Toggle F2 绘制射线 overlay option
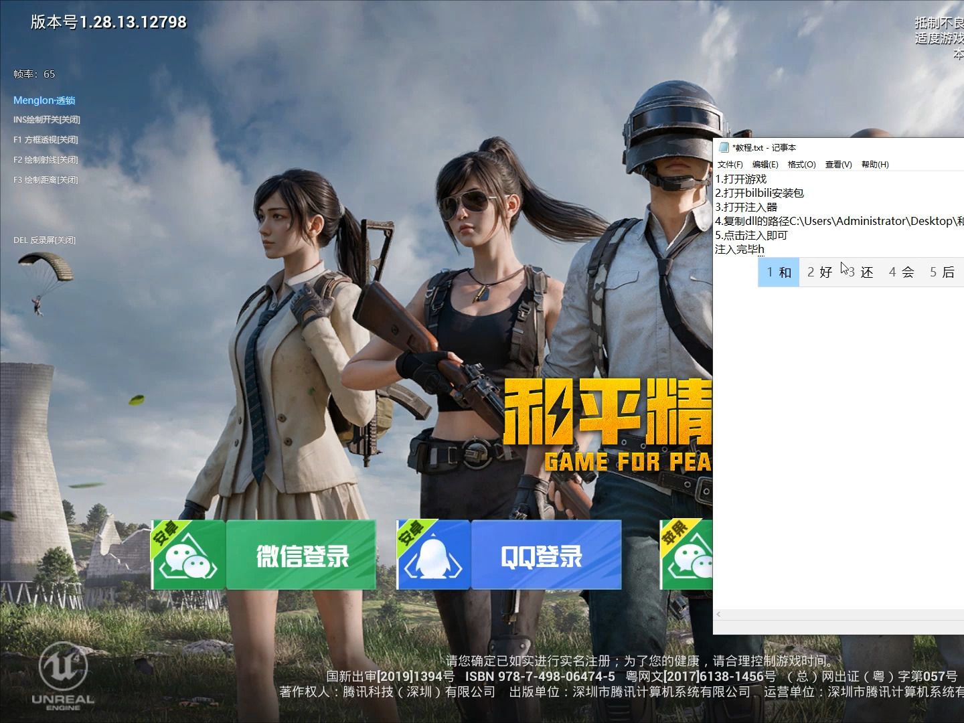Image resolution: width=964 pixels, height=723 pixels. point(46,160)
